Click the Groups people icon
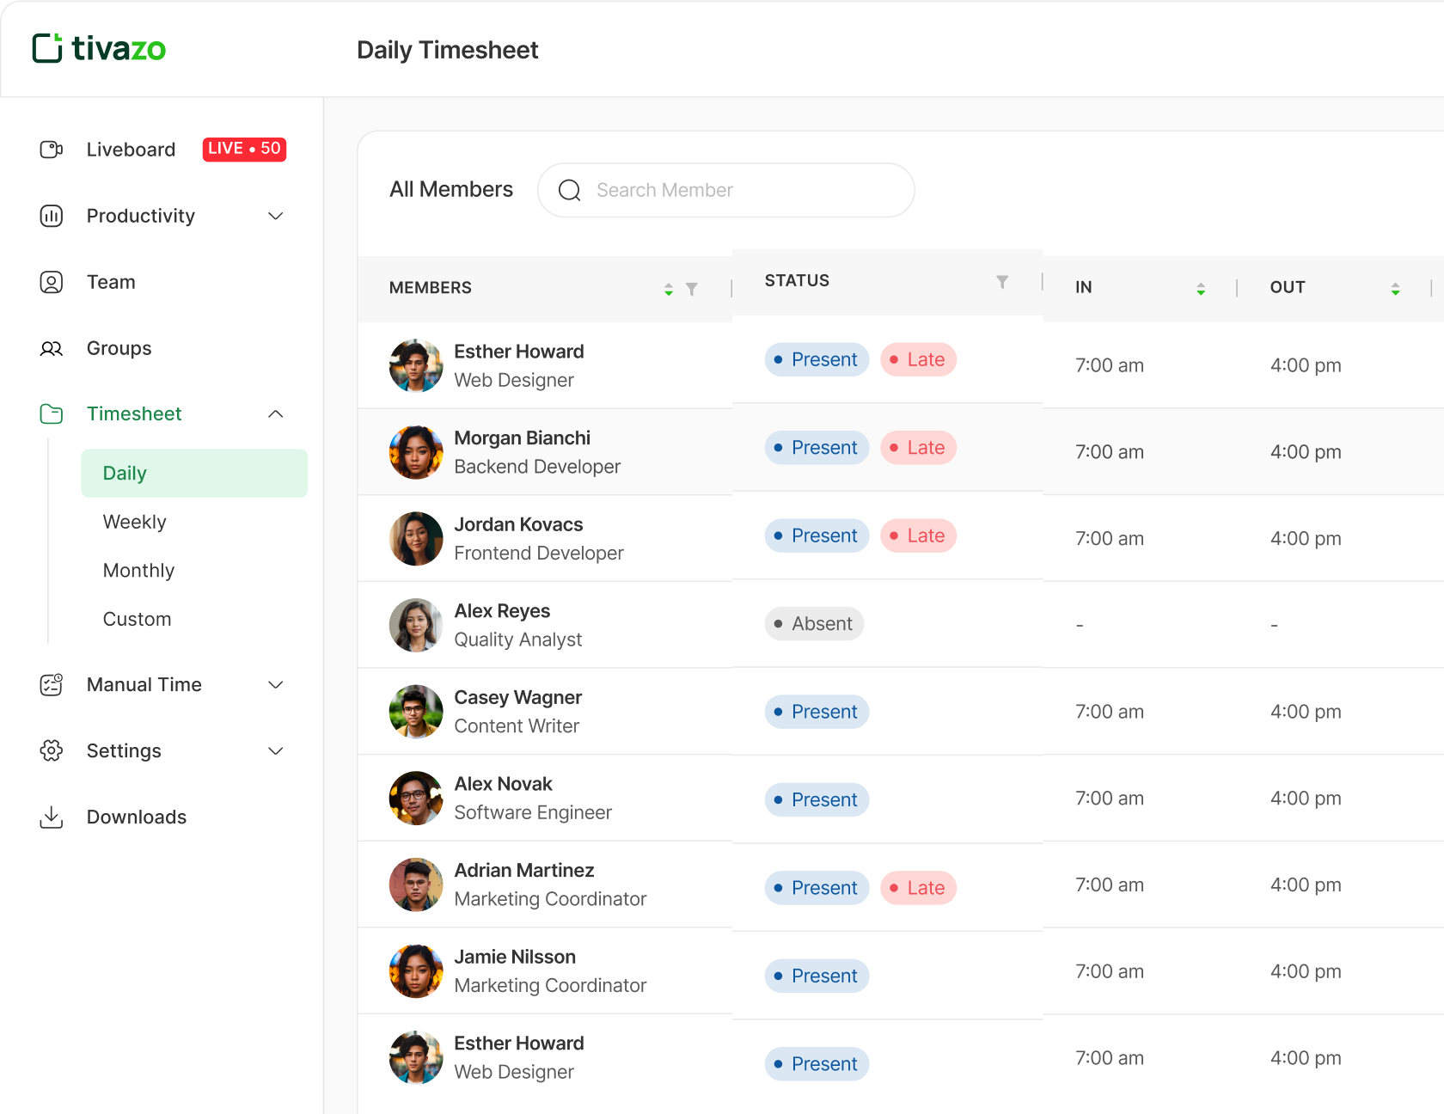This screenshot has width=1444, height=1114. point(52,348)
